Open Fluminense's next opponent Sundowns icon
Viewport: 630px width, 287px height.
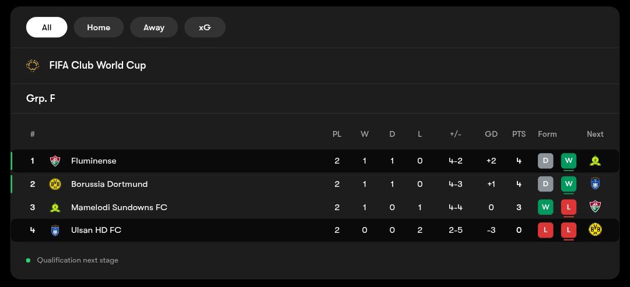coord(595,161)
